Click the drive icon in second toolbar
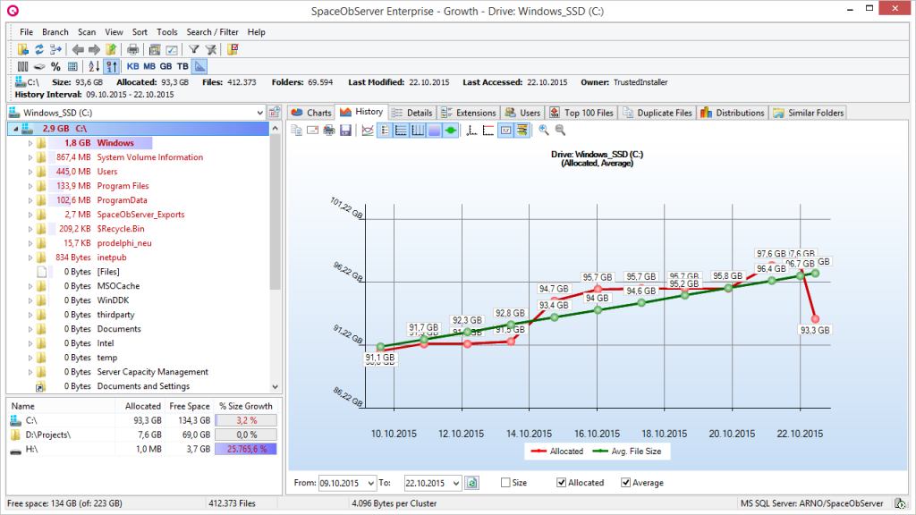916x515 pixels. click(x=39, y=66)
